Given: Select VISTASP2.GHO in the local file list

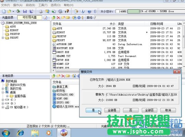Looking at the screenshot, I should pyautogui.click(x=65, y=95).
